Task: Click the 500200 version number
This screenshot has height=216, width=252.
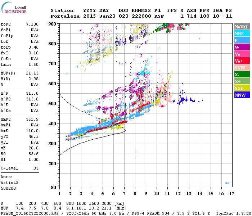Action: click(x=8, y=188)
